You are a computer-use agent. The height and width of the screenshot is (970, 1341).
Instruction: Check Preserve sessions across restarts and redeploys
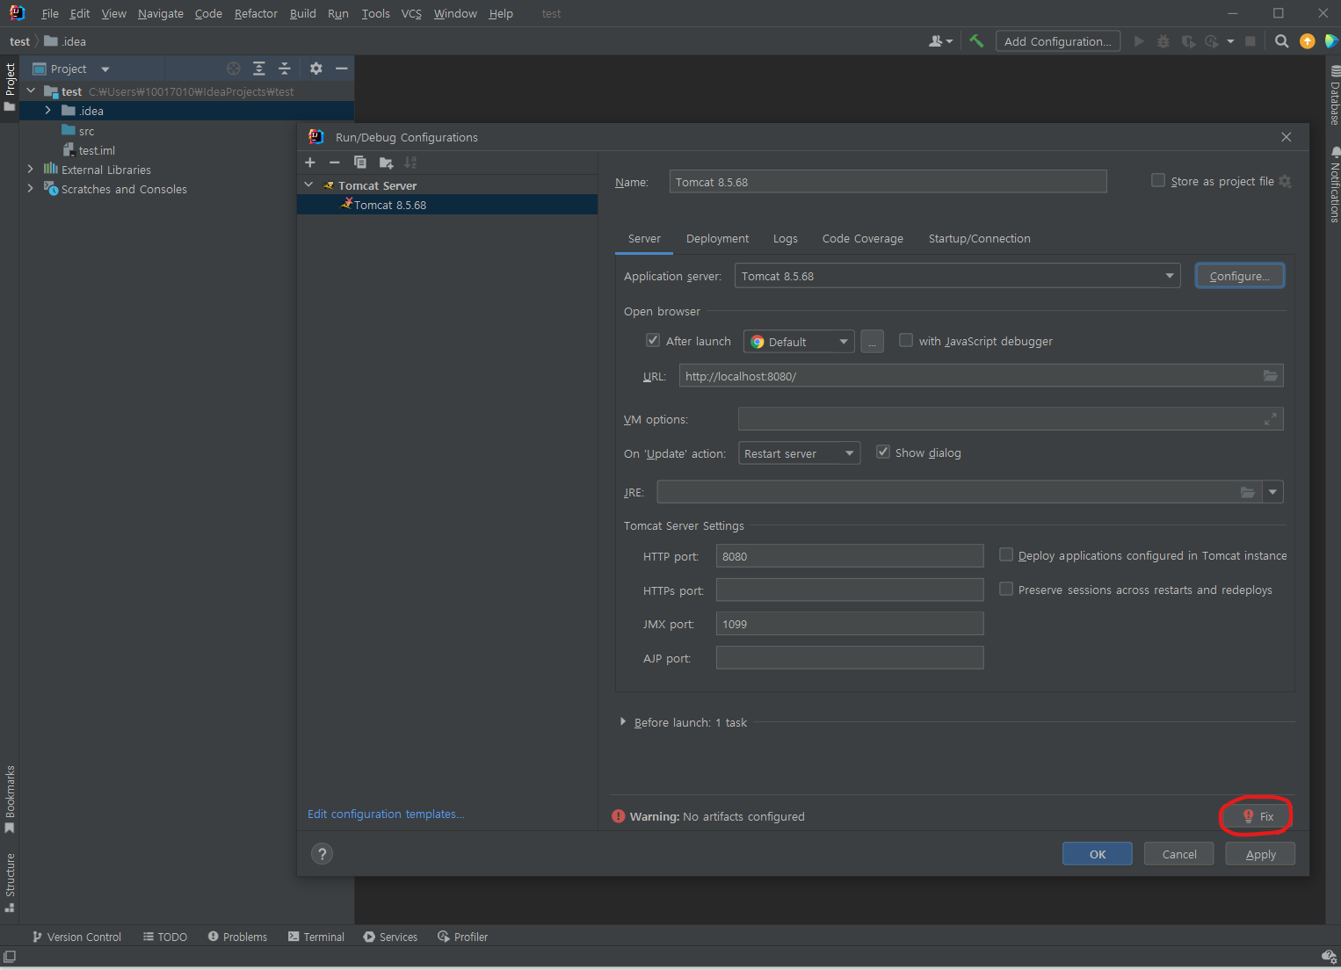(1006, 589)
